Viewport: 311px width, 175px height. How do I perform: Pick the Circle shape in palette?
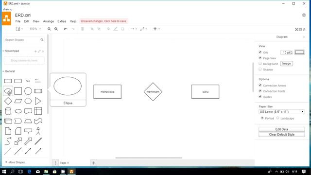tap(28, 91)
